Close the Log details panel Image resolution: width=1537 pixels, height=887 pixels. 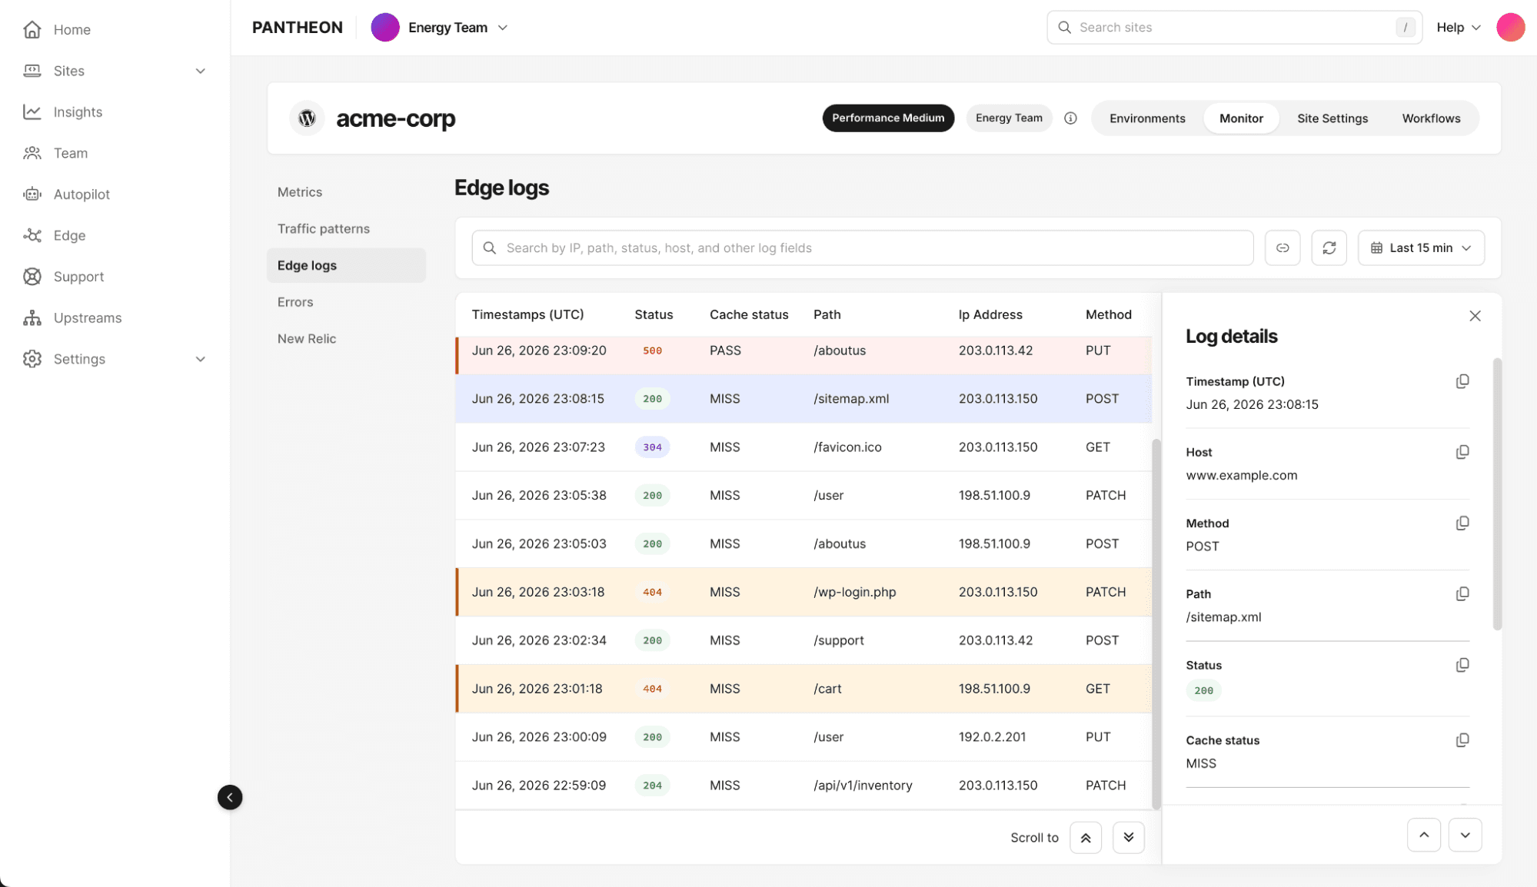click(1475, 316)
